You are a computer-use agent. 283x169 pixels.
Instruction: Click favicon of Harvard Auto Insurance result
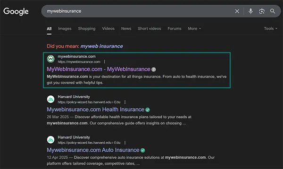[51, 140]
